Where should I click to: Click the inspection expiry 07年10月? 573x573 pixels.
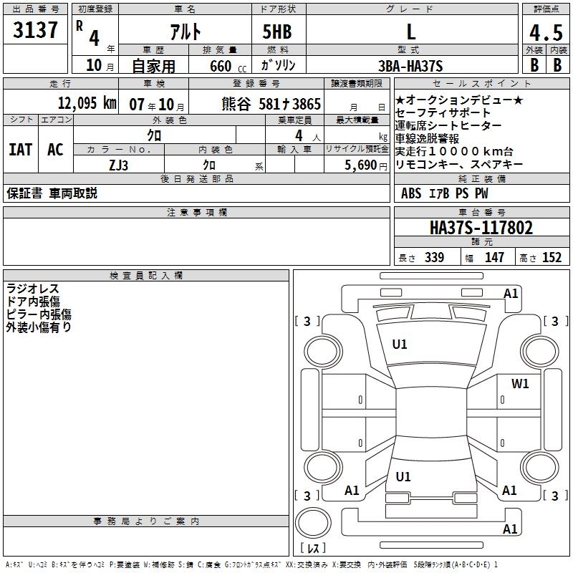(x=157, y=105)
